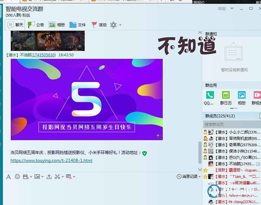Switch to the 聊天 chat tab

tap(15, 25)
